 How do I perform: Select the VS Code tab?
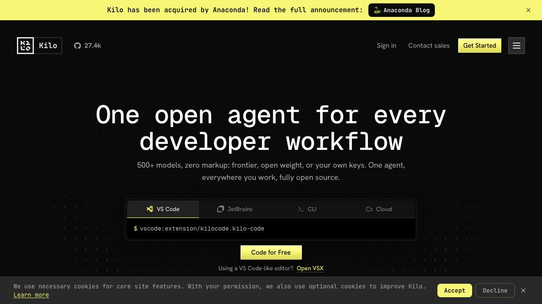click(163, 209)
